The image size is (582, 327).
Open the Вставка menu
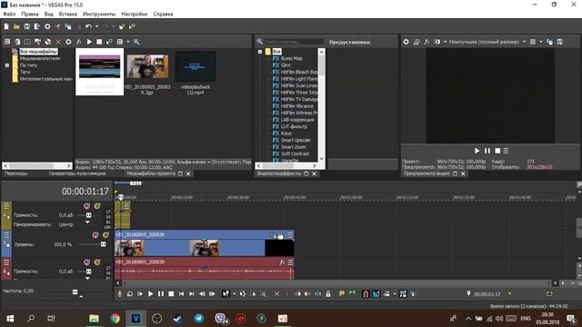[68, 14]
